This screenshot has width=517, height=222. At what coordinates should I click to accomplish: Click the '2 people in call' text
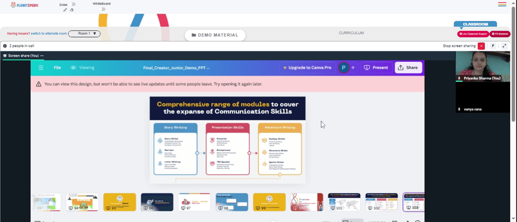(x=22, y=46)
